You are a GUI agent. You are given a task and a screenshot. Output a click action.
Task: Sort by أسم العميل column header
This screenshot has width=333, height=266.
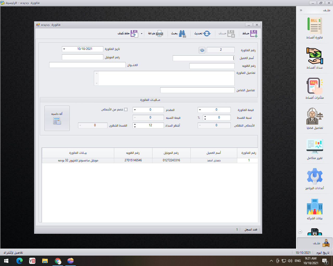(x=214, y=153)
